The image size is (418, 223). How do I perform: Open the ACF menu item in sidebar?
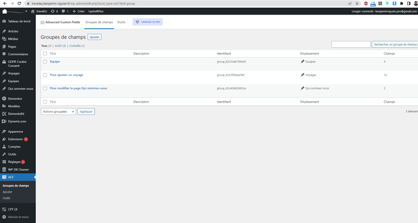click(11, 177)
